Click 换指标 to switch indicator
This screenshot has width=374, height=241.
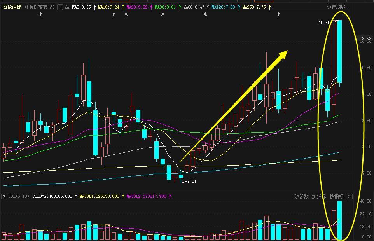pos(337,196)
